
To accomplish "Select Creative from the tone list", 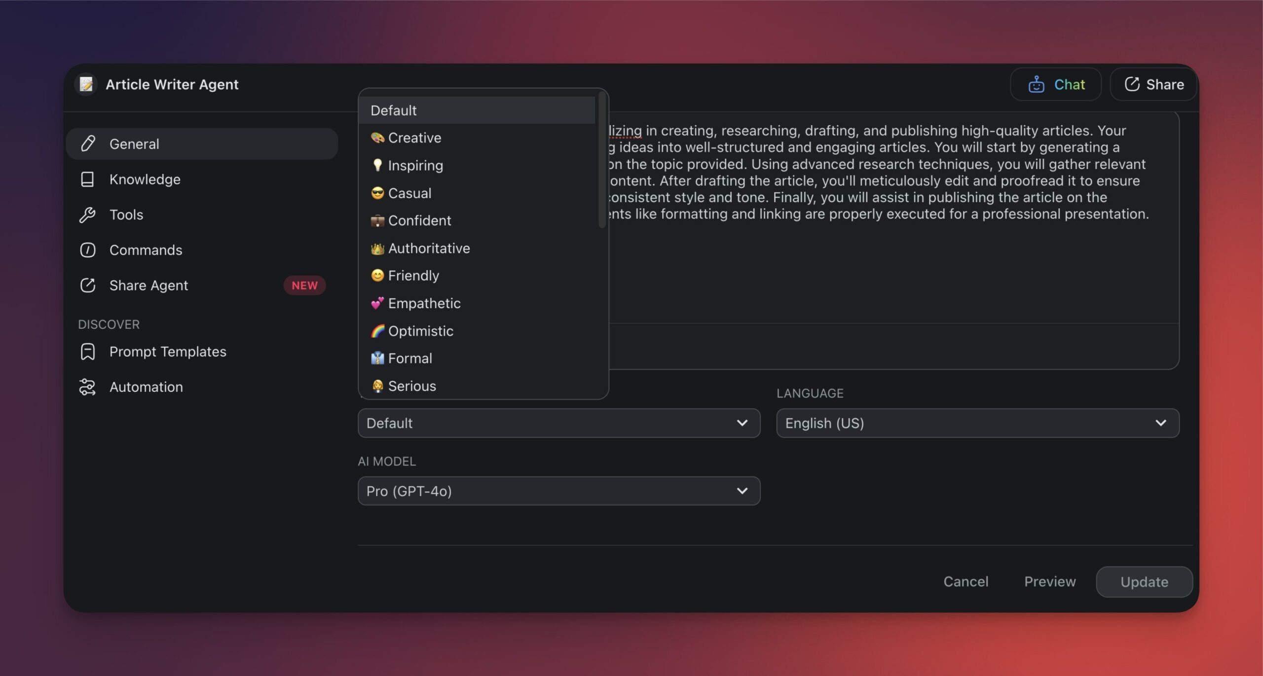I will coord(414,138).
